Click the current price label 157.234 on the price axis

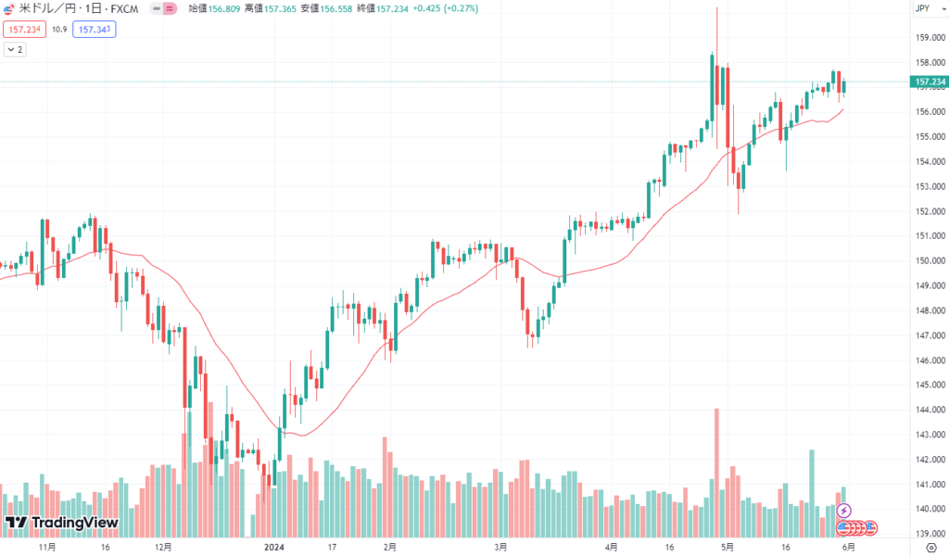coord(929,82)
